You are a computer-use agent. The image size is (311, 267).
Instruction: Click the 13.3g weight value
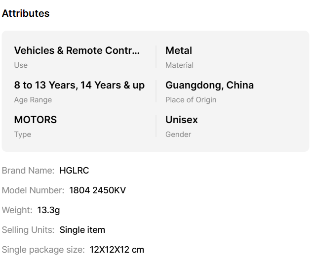pyautogui.click(x=48, y=210)
